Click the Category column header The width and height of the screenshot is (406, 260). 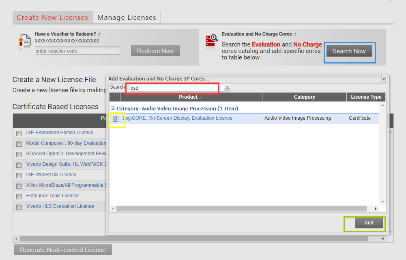pos(304,97)
